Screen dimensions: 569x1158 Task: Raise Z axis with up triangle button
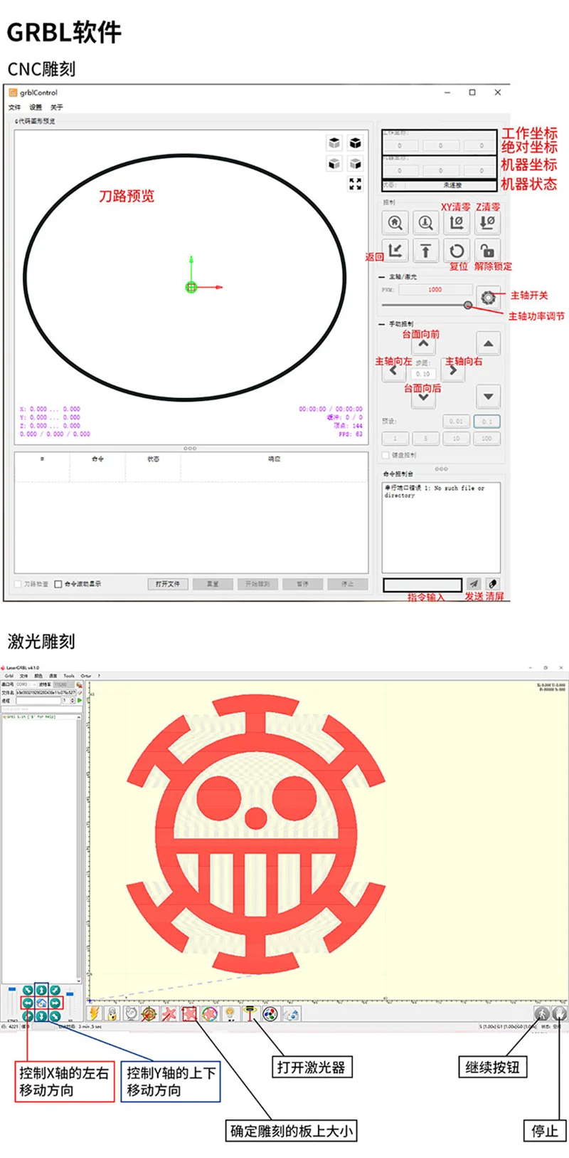pos(488,344)
